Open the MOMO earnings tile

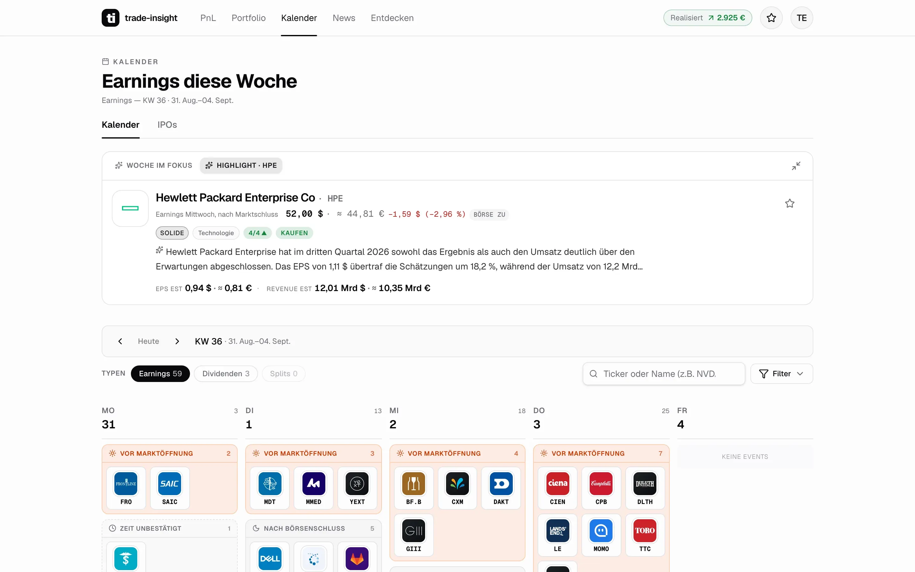click(x=601, y=535)
